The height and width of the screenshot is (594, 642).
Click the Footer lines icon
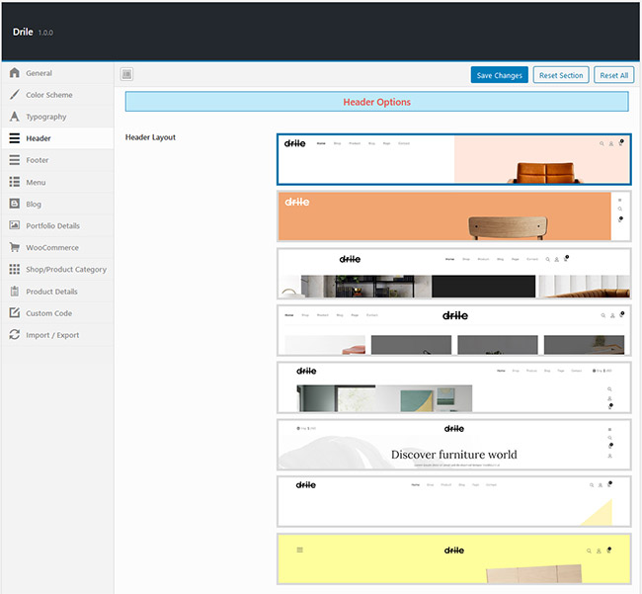(x=15, y=160)
